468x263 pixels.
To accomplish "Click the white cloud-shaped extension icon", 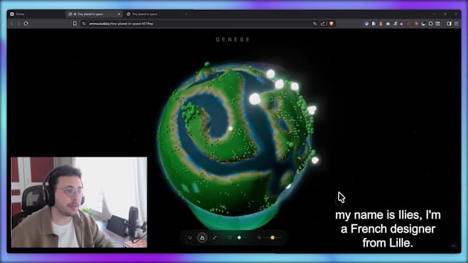I will (x=388, y=23).
